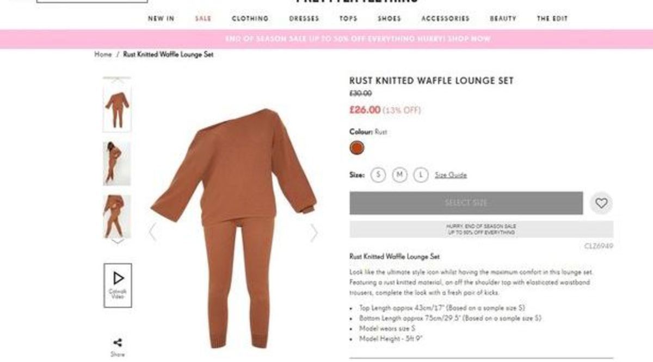Select size M

point(399,175)
